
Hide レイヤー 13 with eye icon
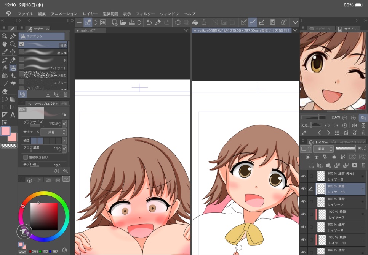(304, 189)
